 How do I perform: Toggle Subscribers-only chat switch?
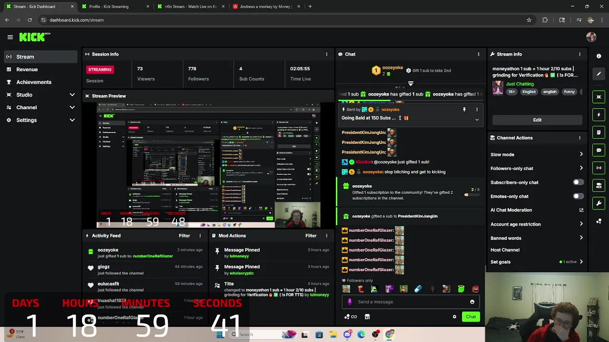point(578,182)
